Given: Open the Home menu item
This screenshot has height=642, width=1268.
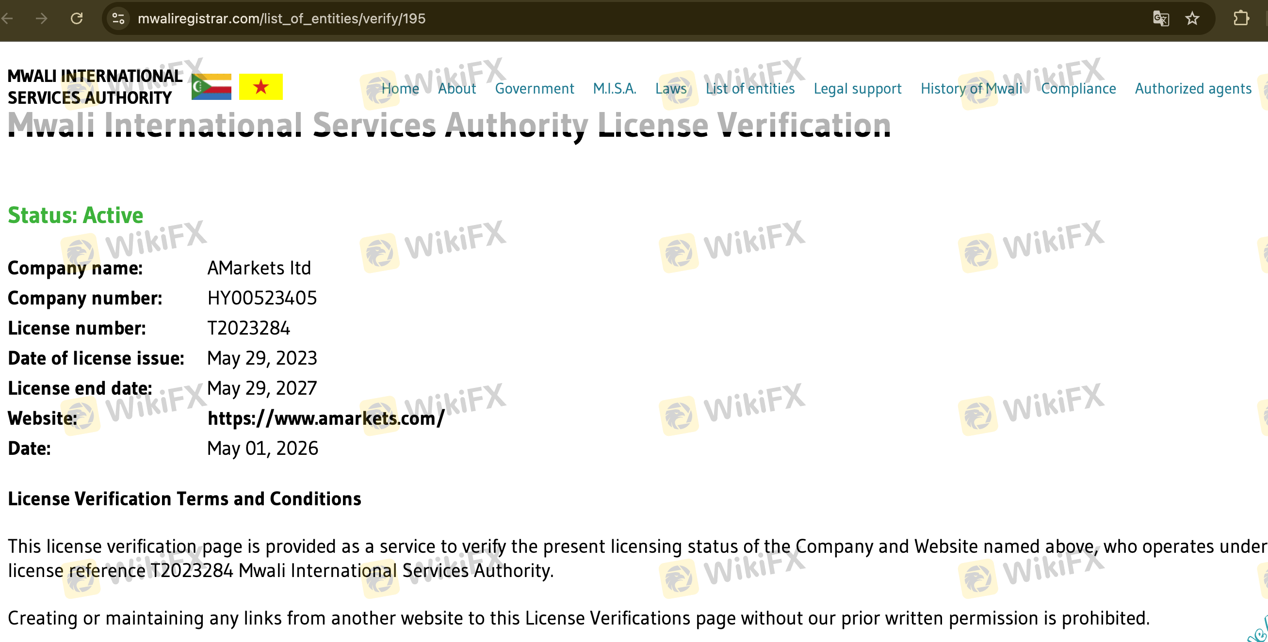Looking at the screenshot, I should [x=400, y=89].
